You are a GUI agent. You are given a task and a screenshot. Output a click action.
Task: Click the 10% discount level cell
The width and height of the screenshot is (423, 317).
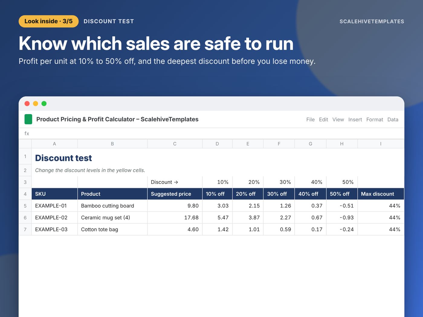coord(217,182)
